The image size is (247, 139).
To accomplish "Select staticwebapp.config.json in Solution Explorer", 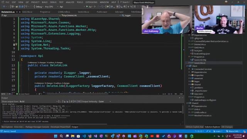I will click(205, 100).
